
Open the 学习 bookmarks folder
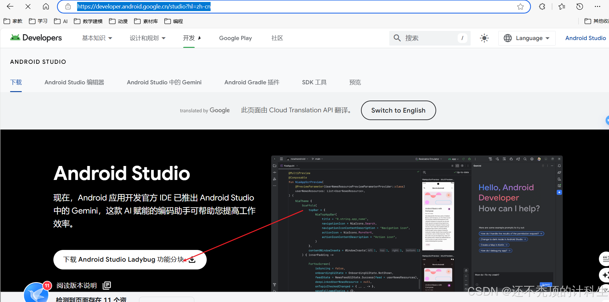point(38,21)
